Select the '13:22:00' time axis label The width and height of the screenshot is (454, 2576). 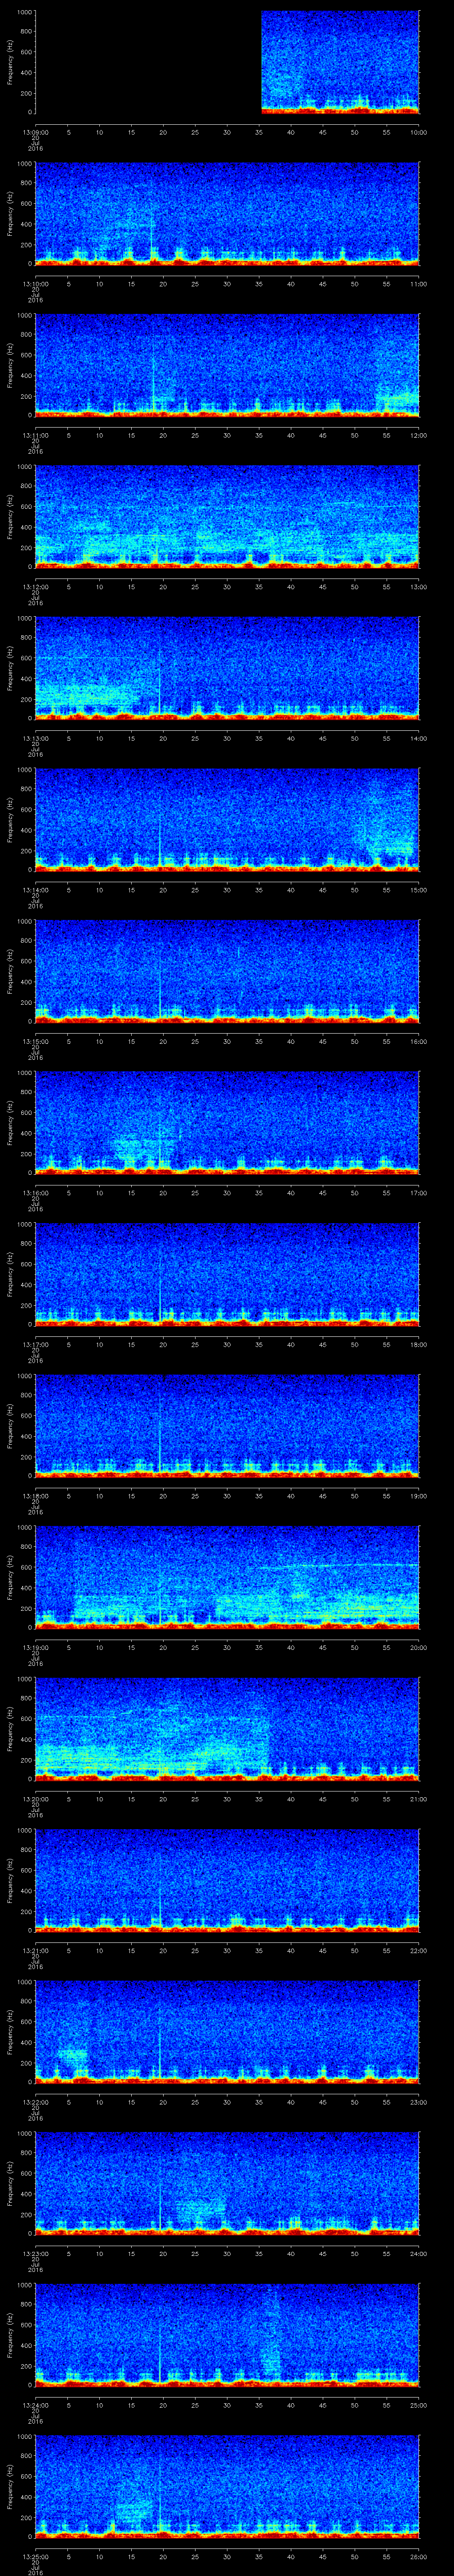tap(35, 2101)
